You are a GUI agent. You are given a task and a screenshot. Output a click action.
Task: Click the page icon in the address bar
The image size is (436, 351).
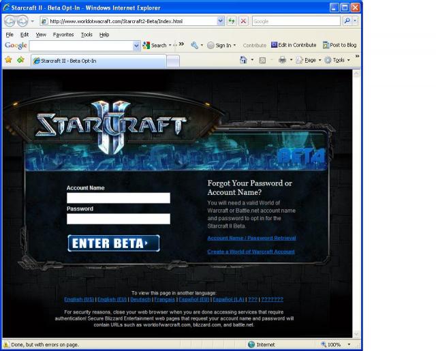44,21
